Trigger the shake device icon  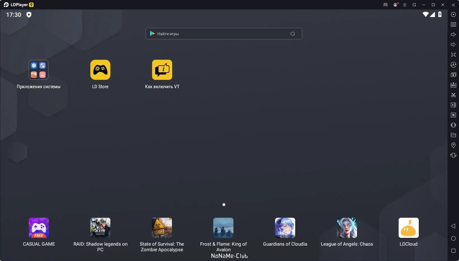tap(453, 125)
